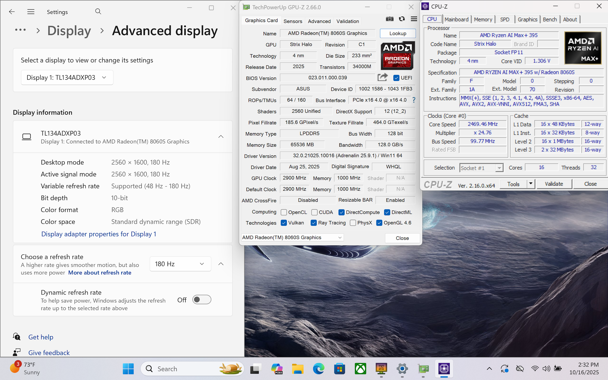608x380 pixels.
Task: Open Display 1: TL134ADXP03 selector dropdown
Action: click(67, 77)
